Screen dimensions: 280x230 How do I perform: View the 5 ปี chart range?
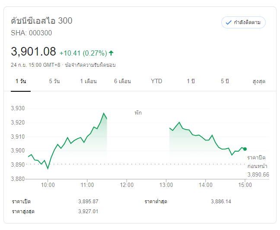[225, 81]
